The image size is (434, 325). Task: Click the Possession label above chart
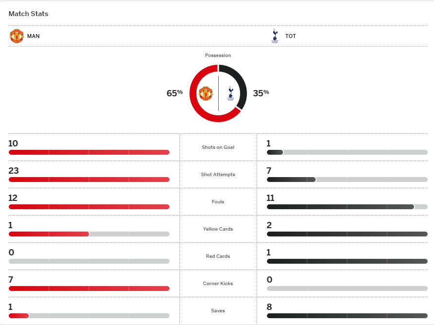point(218,55)
